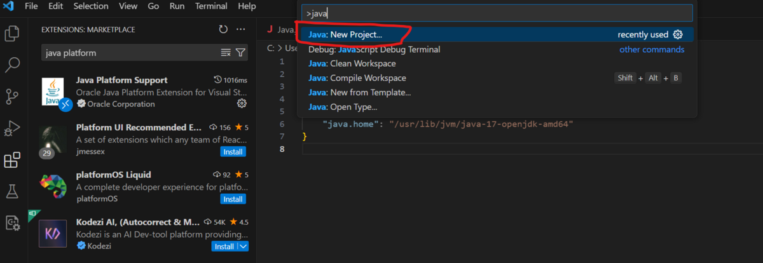Open the Run menu
Screen dimensions: 763x263
(177, 6)
